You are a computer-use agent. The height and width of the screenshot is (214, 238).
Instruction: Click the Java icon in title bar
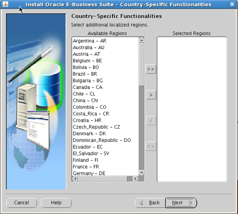[x=6, y=4]
